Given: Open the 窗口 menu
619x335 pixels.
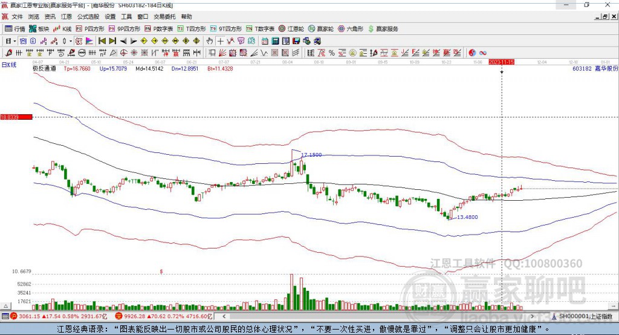Looking at the screenshot, I should click(x=143, y=16).
